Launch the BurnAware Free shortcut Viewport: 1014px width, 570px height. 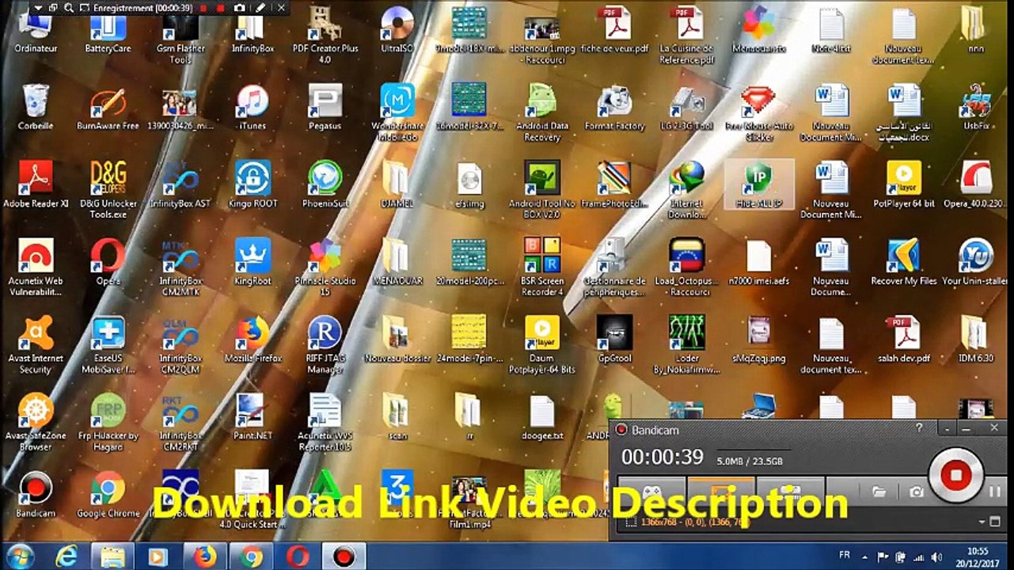coord(108,108)
